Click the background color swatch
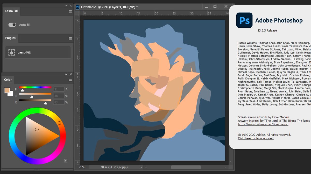This screenshot has width=311, height=174. 11,94
